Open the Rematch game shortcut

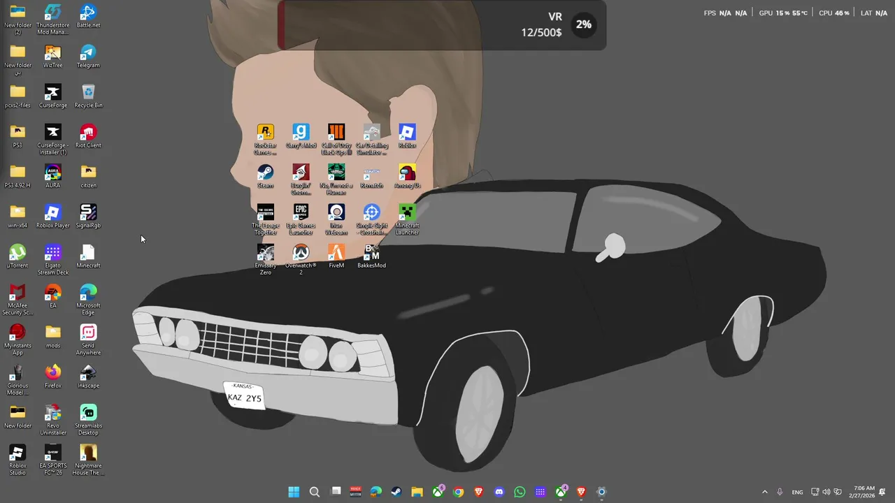point(371,177)
